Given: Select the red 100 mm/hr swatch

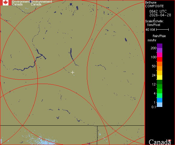Looking at the screenshot, I should [160, 59].
